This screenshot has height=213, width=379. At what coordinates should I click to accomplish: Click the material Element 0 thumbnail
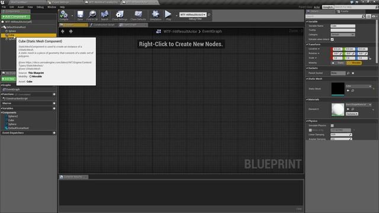point(338,109)
